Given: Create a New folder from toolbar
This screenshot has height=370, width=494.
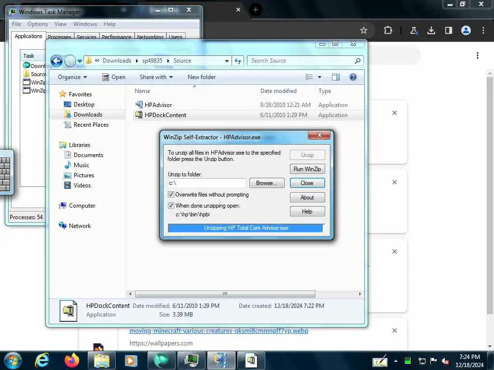Looking at the screenshot, I should pos(201,77).
